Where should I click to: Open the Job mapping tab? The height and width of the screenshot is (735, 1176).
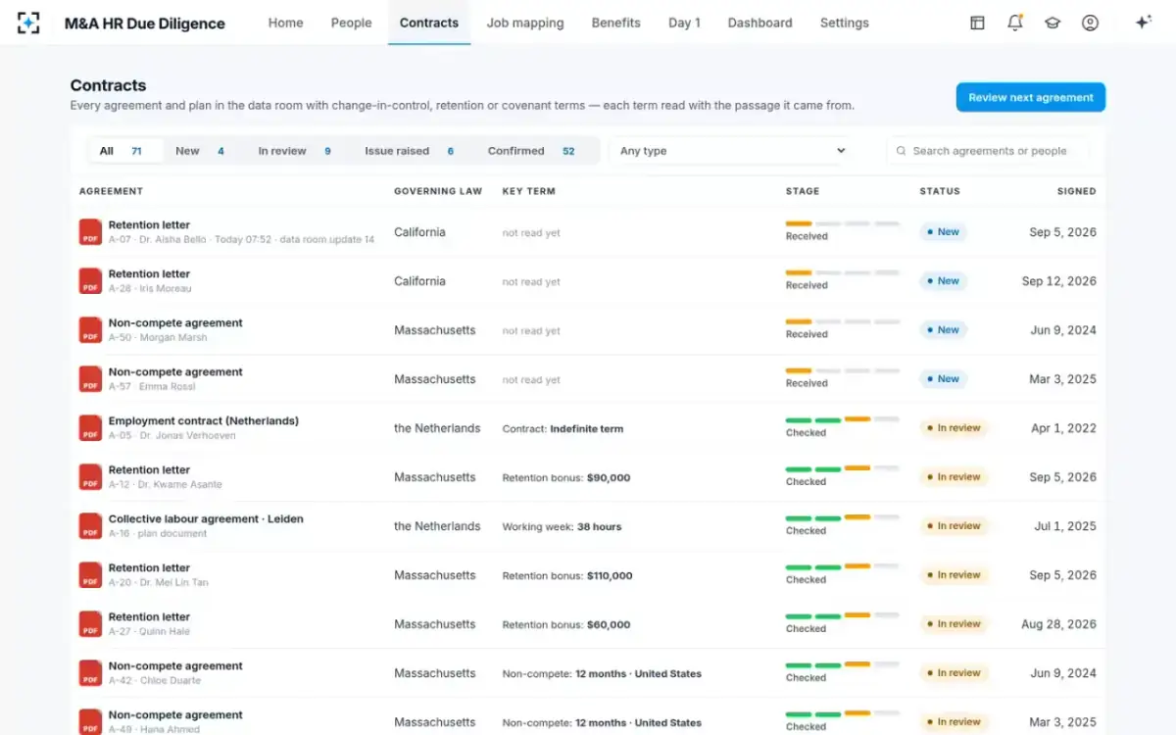pyautogui.click(x=525, y=23)
